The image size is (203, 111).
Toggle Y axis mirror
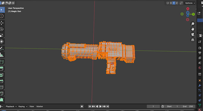click(x=174, y=3)
